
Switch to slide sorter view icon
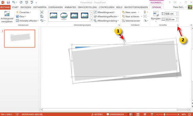coord(138,114)
